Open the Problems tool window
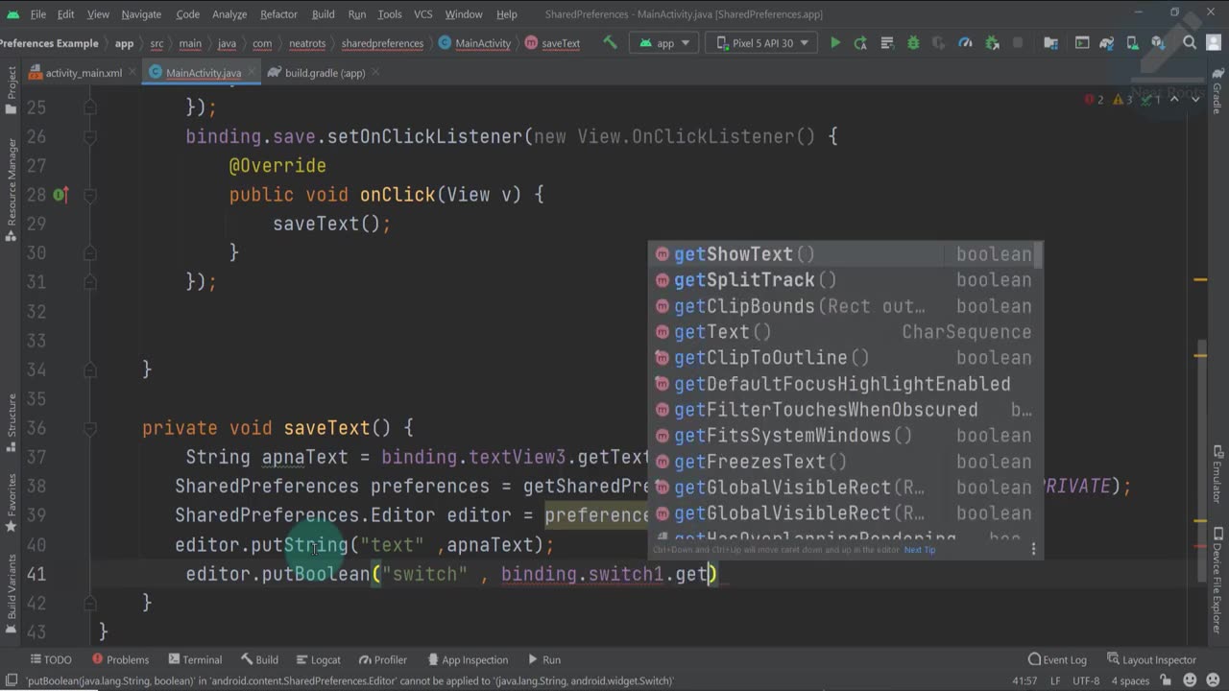The image size is (1229, 691). [x=120, y=659]
